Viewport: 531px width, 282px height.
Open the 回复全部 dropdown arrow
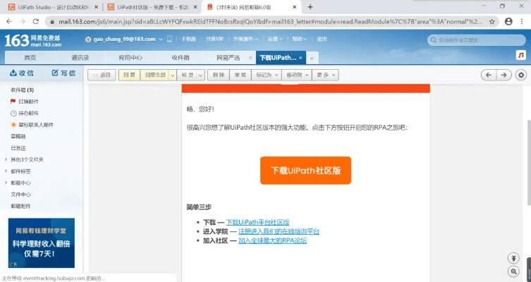point(172,75)
